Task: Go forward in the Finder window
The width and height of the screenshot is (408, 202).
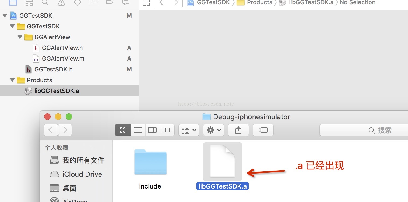Action: [65, 130]
